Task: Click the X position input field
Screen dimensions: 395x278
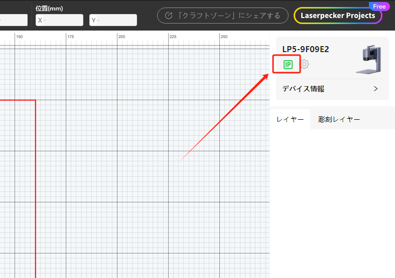Action: tap(59, 20)
